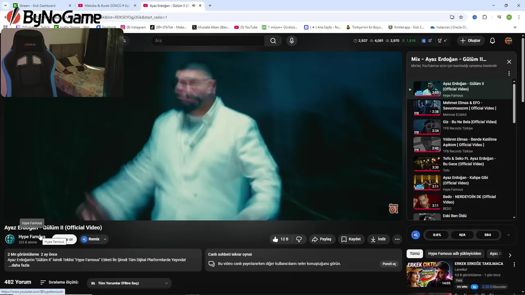The image size is (525, 295).
Task: Play Tefo & Seko Bu Gece video
Action: click(463, 164)
